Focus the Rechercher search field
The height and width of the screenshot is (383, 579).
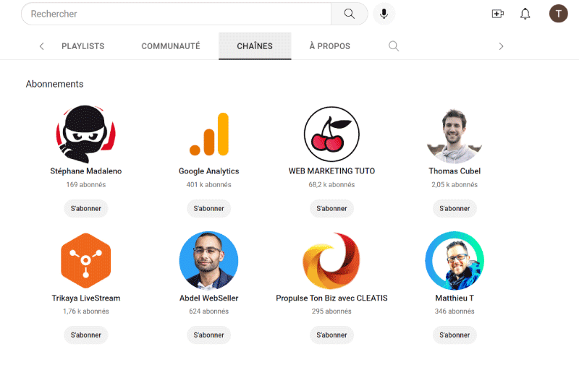tap(176, 14)
